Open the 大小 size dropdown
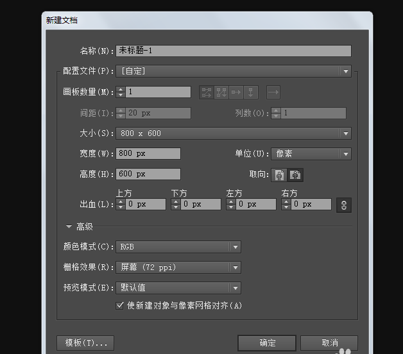Viewport: 403px width, 354px height. pos(234,133)
